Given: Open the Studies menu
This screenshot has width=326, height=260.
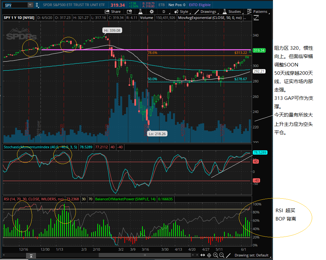Looking at the screenshot, I should click(x=232, y=12).
